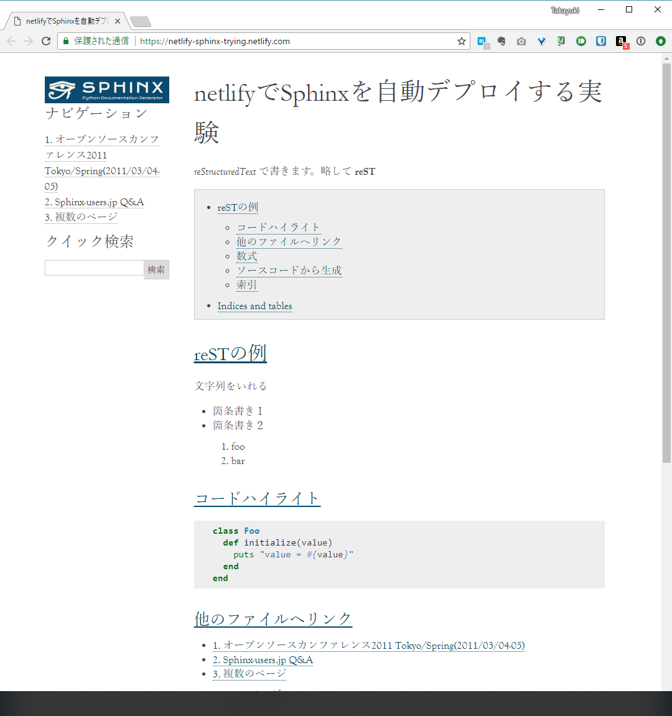The width and height of the screenshot is (672, 716).
Task: Go forward to the next page
Action: [x=29, y=41]
